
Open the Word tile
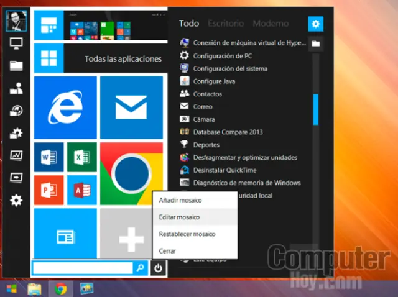point(49,157)
